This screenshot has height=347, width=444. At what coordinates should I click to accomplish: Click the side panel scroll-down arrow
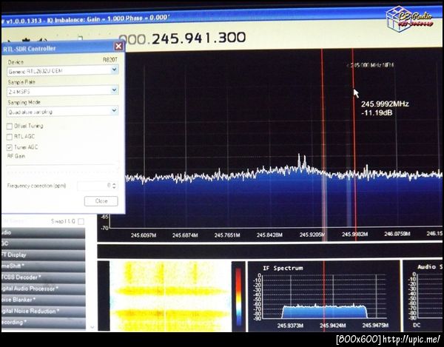[x=92, y=327]
